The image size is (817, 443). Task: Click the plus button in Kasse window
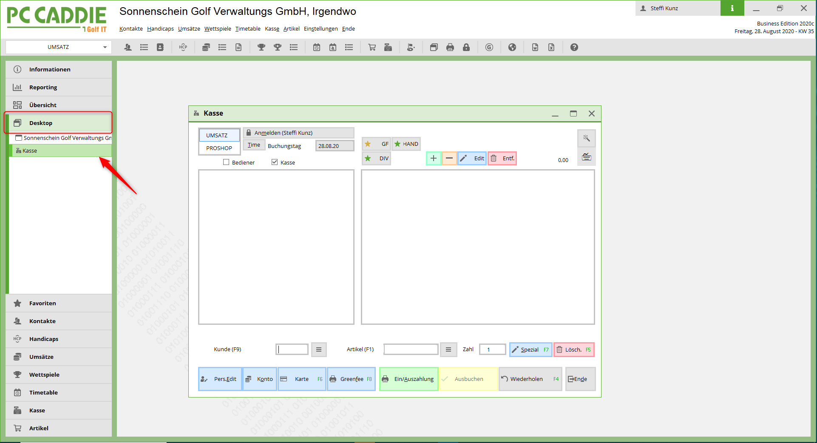click(x=434, y=159)
